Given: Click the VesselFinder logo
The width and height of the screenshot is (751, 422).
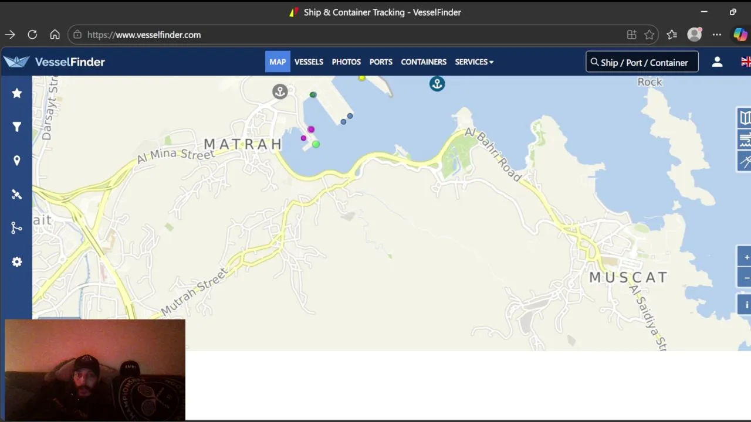Looking at the screenshot, I should pos(54,62).
